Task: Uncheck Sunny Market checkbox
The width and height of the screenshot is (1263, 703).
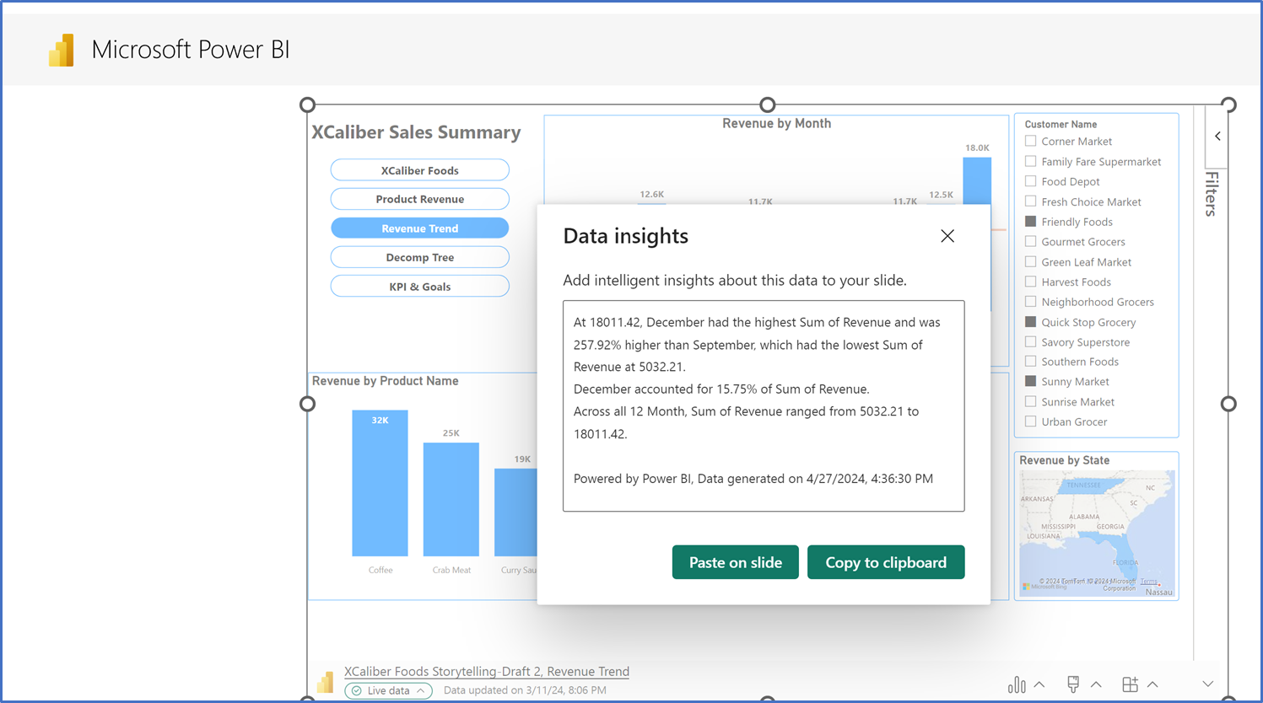Action: click(1030, 381)
